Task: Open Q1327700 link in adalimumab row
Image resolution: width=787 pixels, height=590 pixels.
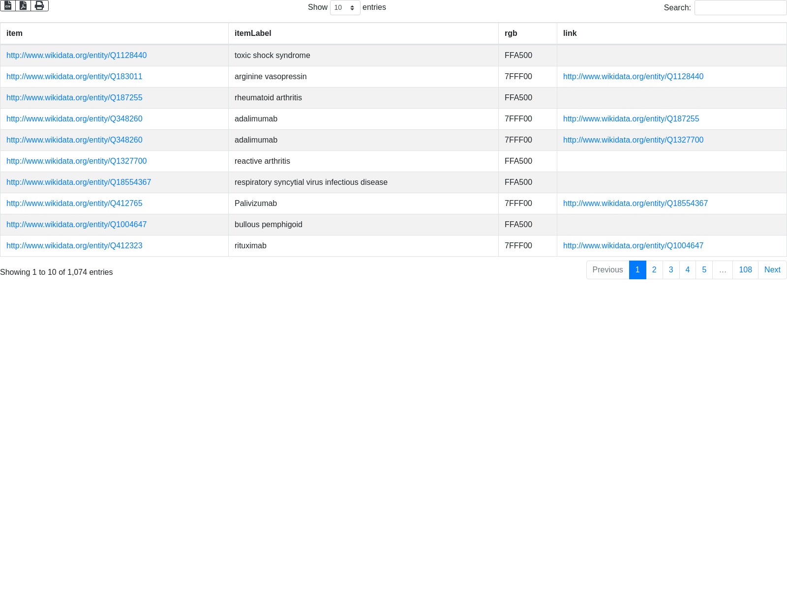Action: point(633,140)
